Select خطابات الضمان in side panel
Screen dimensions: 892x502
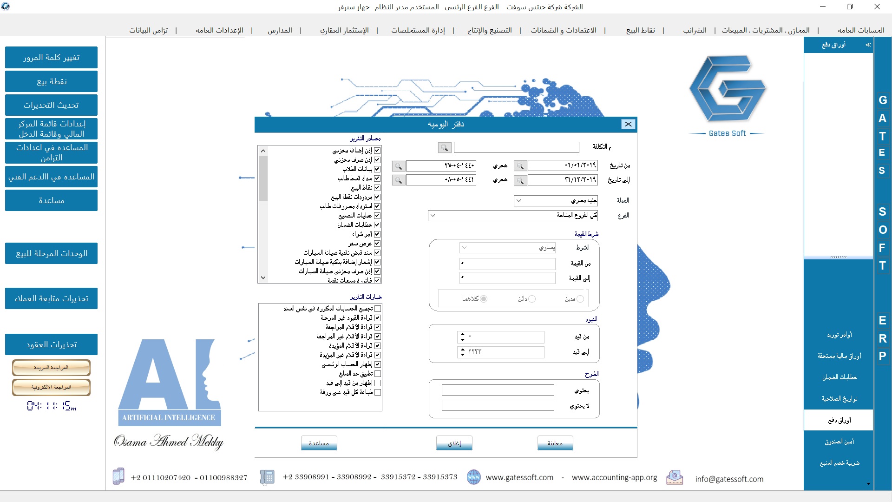pos(839,377)
